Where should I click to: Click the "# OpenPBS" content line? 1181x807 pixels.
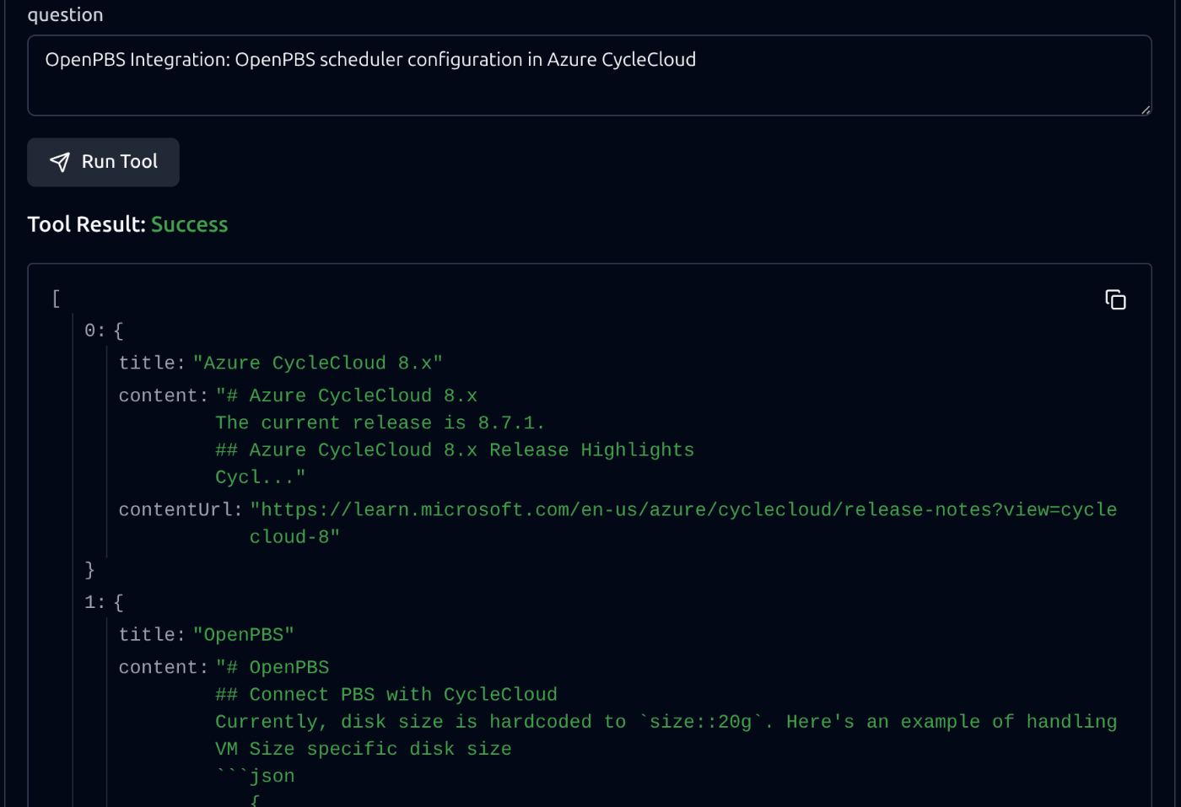tap(272, 667)
